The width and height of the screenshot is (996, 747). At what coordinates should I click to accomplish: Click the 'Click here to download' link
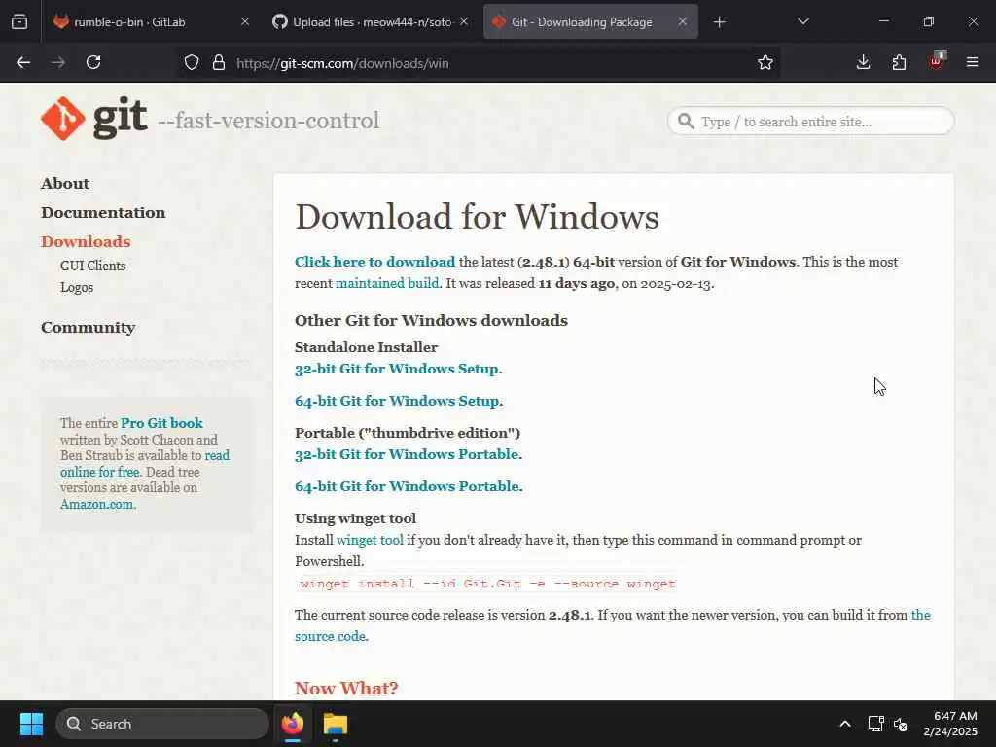point(374,262)
